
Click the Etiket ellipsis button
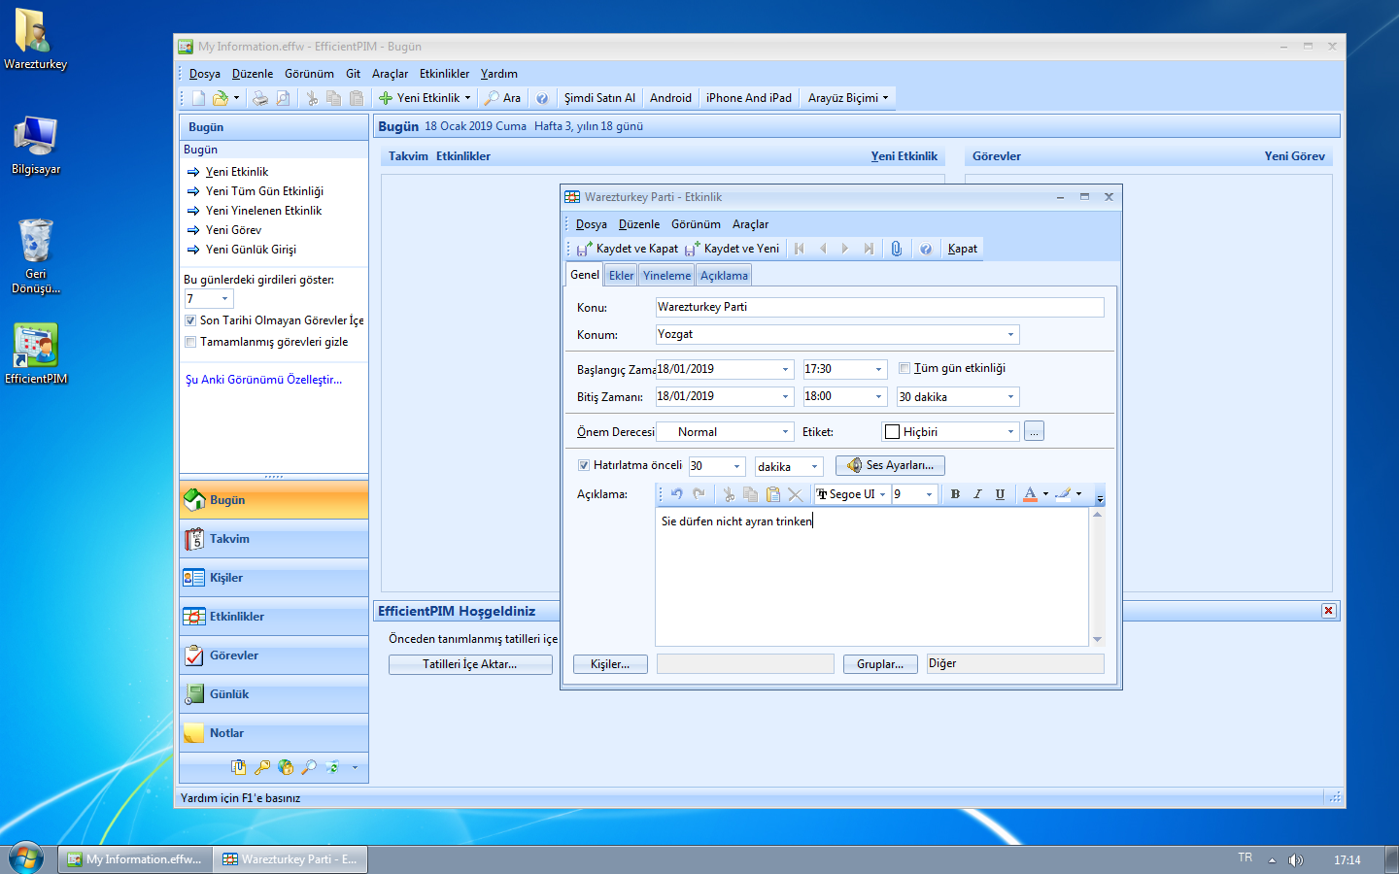1034,431
